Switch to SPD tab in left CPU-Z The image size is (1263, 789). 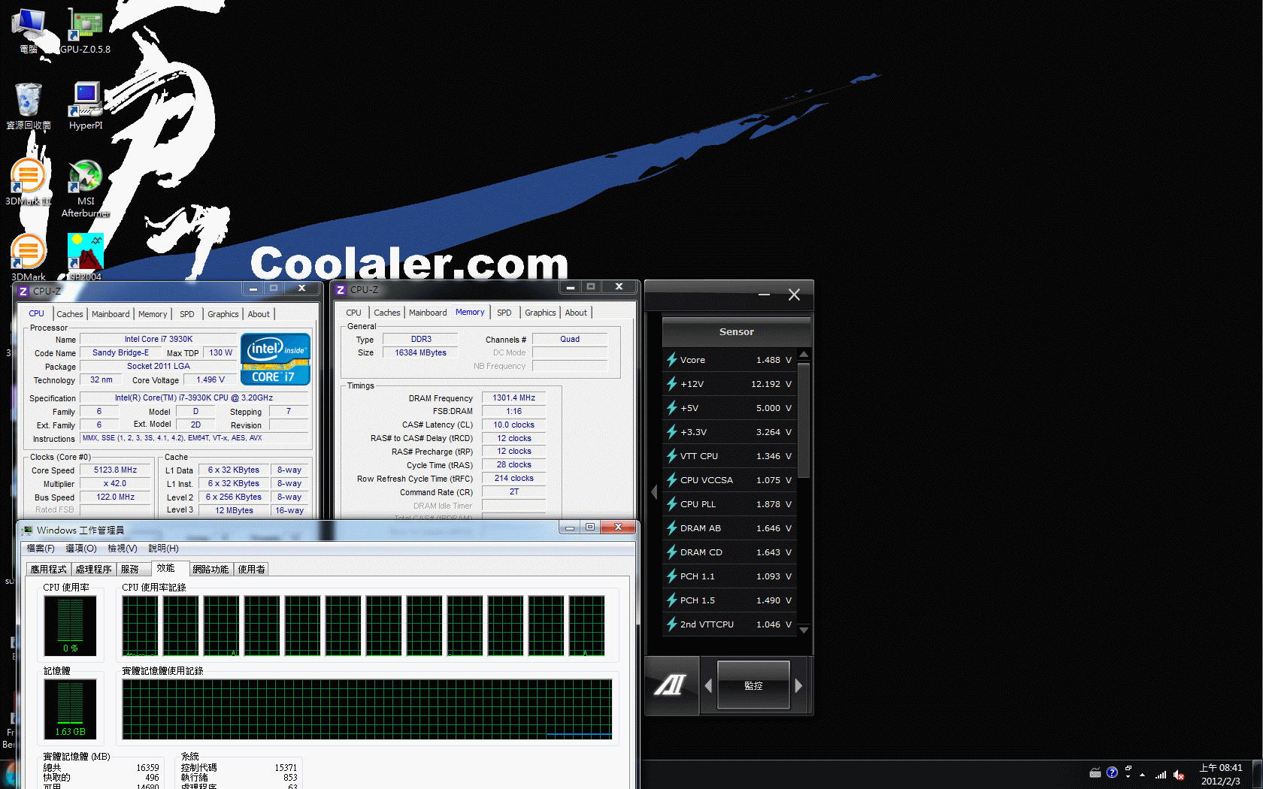[187, 314]
